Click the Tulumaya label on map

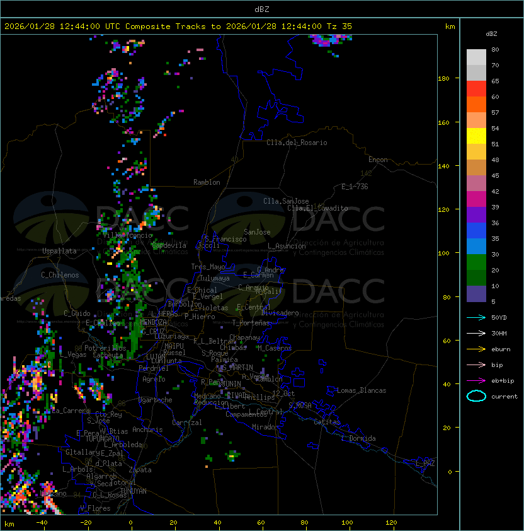tap(215, 278)
